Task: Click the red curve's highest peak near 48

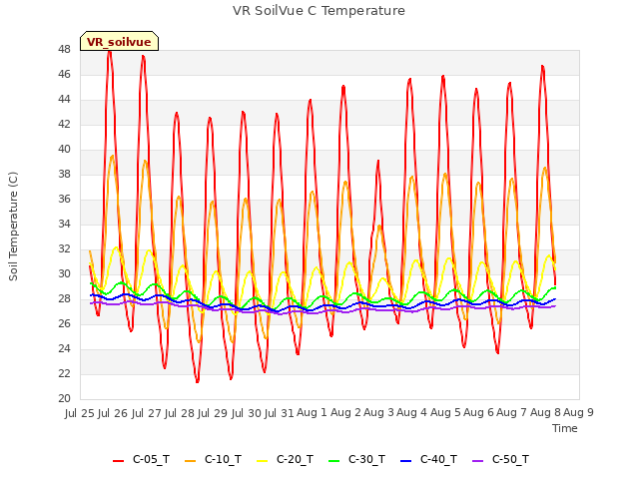Action: pyautogui.click(x=109, y=51)
